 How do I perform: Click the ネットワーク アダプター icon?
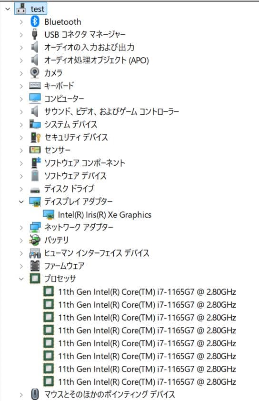[35, 227]
